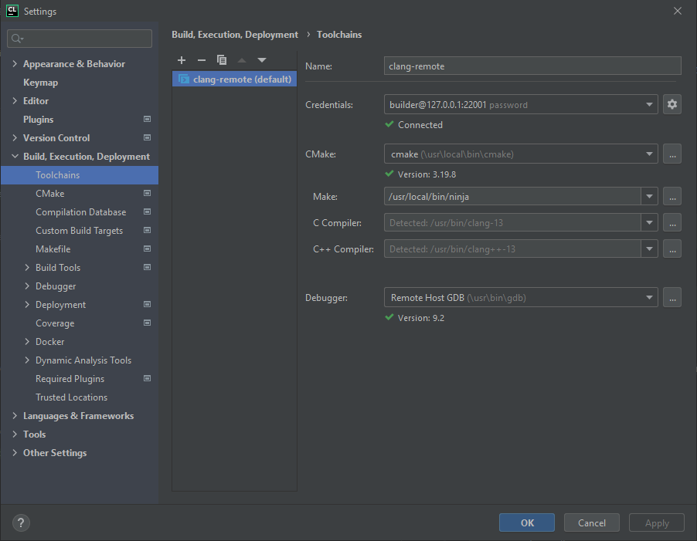The height and width of the screenshot is (541, 697).
Task: Expand Deployment subsection
Action: click(x=27, y=304)
